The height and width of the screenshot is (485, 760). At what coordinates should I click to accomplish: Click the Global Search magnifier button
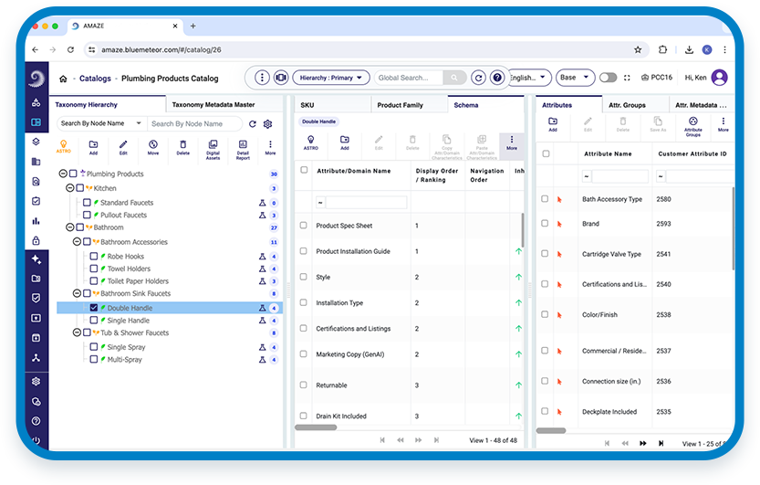point(454,78)
